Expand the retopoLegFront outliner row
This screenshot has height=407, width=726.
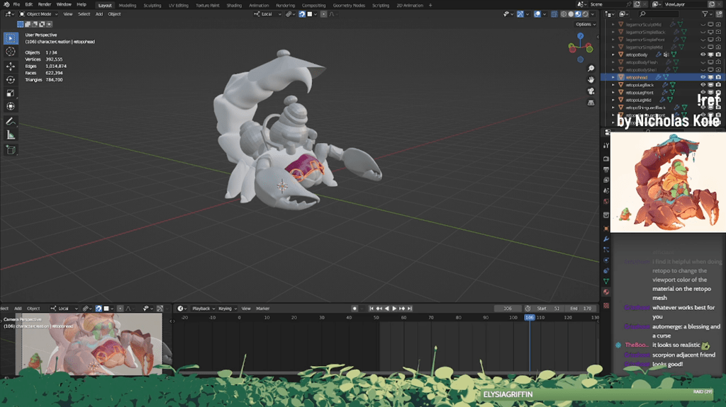click(x=613, y=93)
